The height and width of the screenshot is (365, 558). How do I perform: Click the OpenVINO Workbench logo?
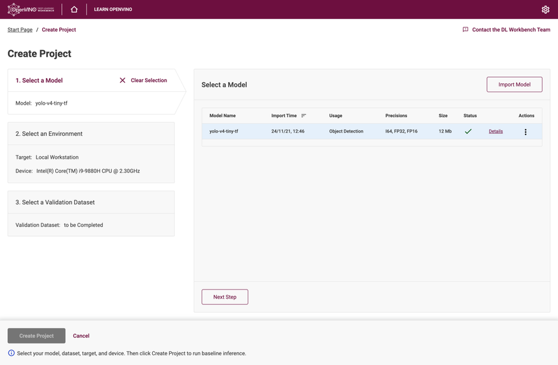point(31,9)
